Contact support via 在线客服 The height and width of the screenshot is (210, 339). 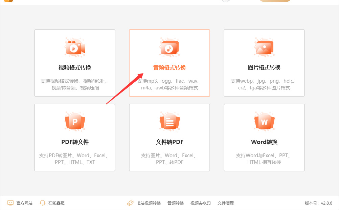[x=56, y=203]
